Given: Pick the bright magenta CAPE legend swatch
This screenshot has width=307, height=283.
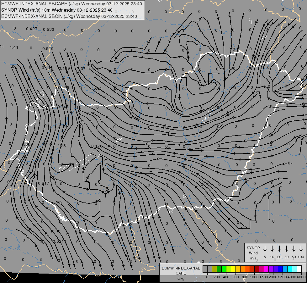Looking at the screenshot, I should coord(266,269).
